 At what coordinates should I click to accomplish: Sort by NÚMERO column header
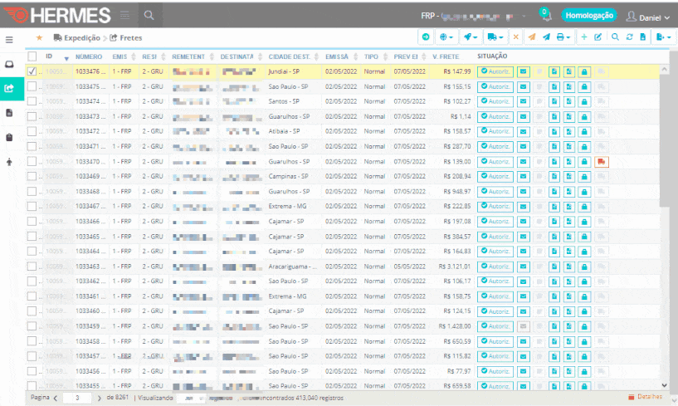pyautogui.click(x=89, y=56)
